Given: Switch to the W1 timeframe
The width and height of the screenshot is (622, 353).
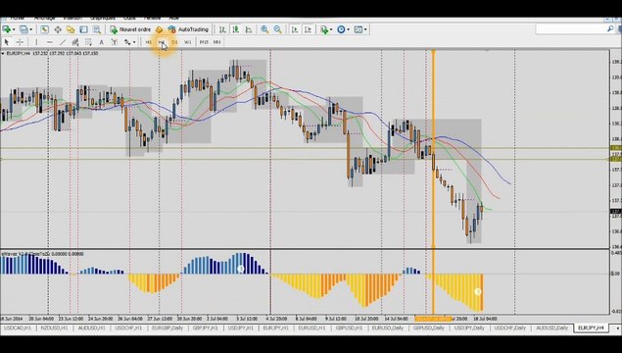Looking at the screenshot, I should [x=188, y=42].
